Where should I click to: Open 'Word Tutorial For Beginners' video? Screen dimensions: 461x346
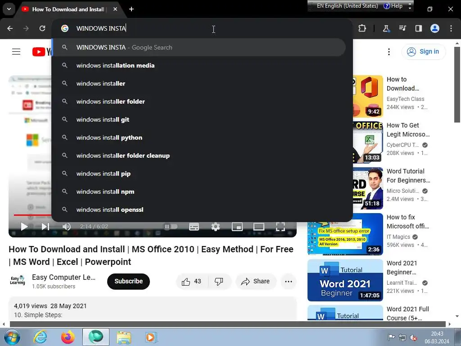tap(408, 176)
